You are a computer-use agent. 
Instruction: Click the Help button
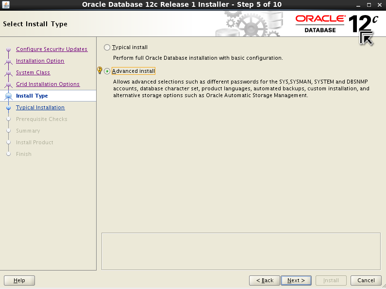click(x=19, y=280)
